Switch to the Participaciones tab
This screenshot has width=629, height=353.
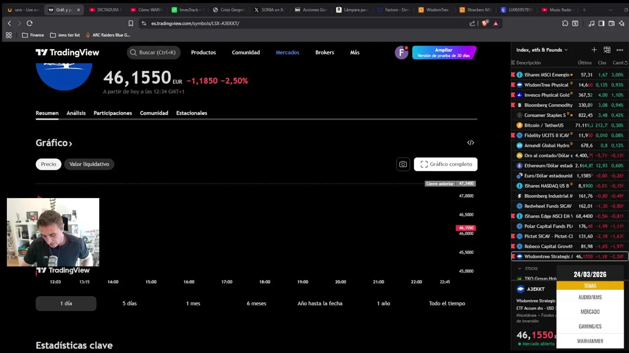tap(113, 113)
